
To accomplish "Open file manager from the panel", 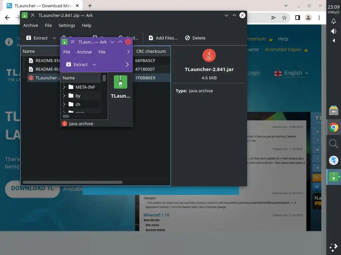I will coord(334,111).
